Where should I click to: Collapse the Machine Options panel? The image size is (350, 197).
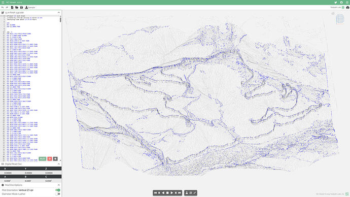(x=59, y=185)
